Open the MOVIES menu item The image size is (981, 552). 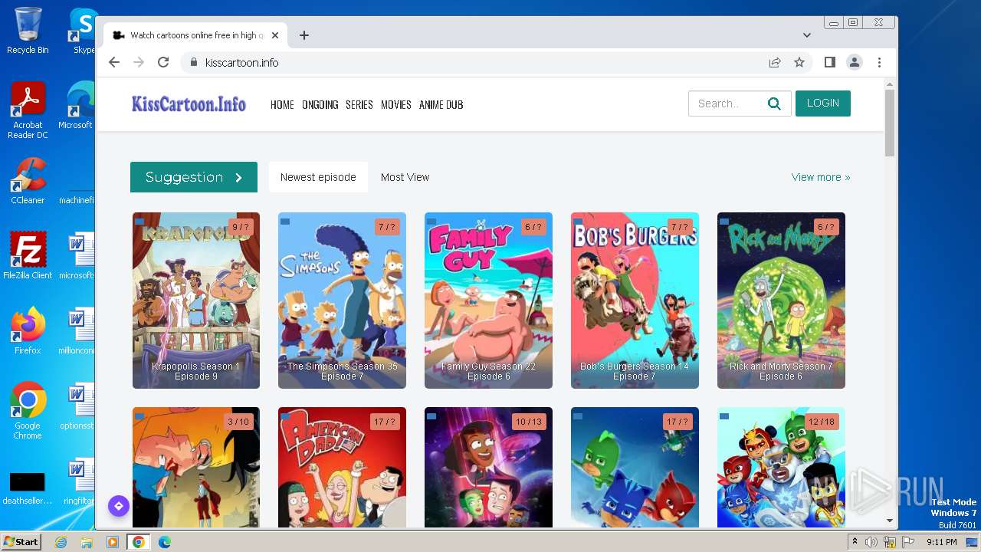[x=396, y=104]
